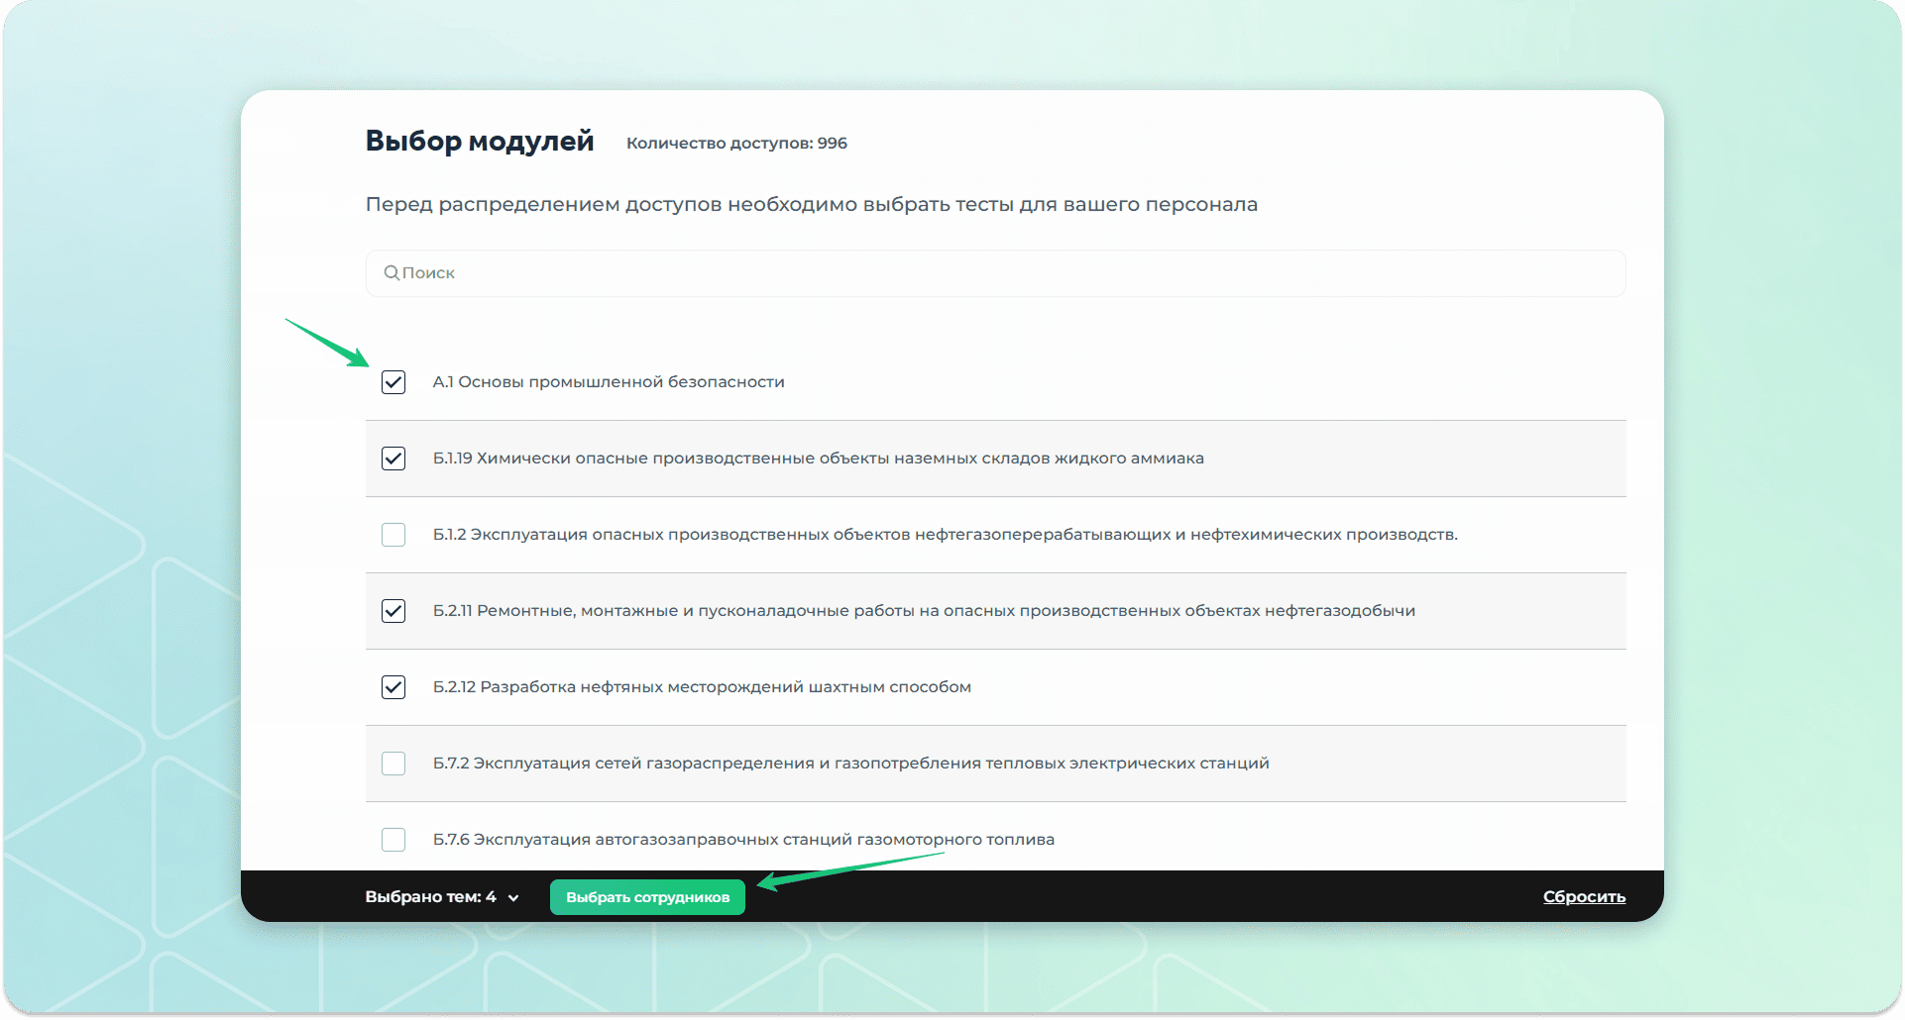Deselect the Б.2.11 module checkbox
This screenshot has height=1020, width=1905.
pyautogui.click(x=393, y=611)
